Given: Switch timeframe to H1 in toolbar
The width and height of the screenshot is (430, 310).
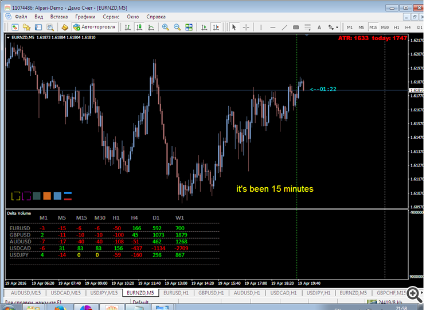Looking at the screenshot, I should [397, 27].
